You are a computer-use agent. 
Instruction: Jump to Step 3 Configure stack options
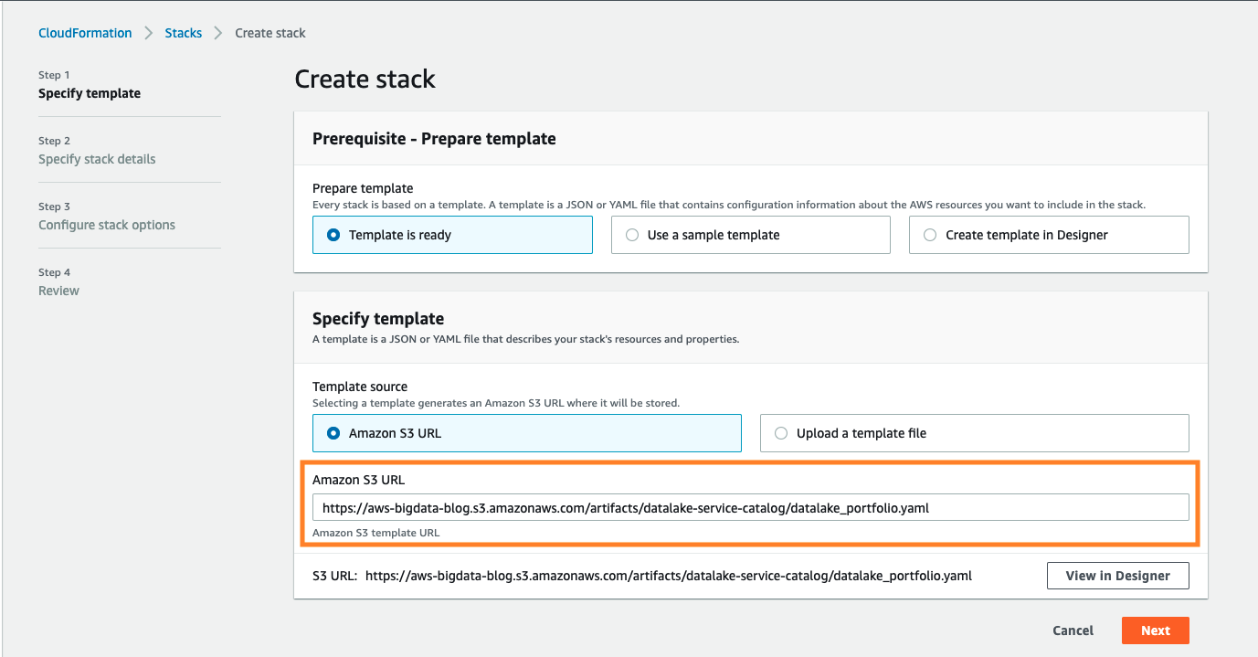pyautogui.click(x=107, y=225)
